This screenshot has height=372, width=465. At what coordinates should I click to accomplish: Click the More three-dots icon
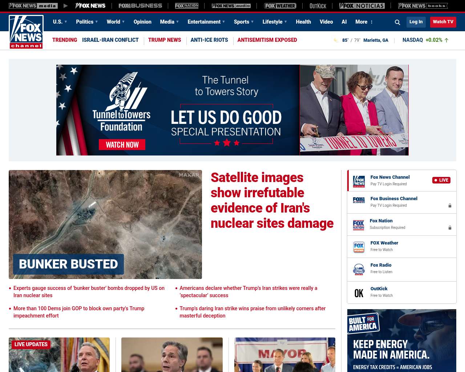tap(372, 22)
